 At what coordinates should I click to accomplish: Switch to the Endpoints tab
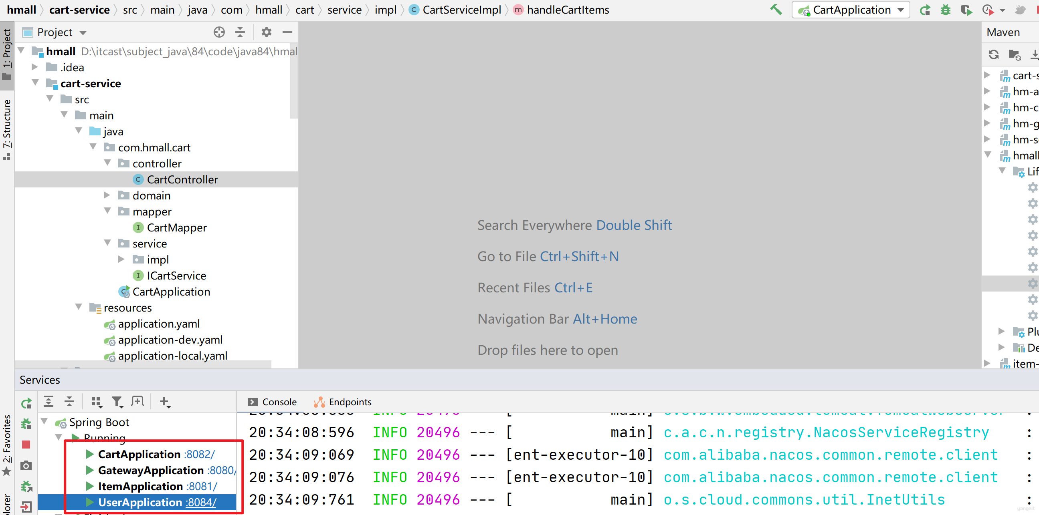coord(342,402)
